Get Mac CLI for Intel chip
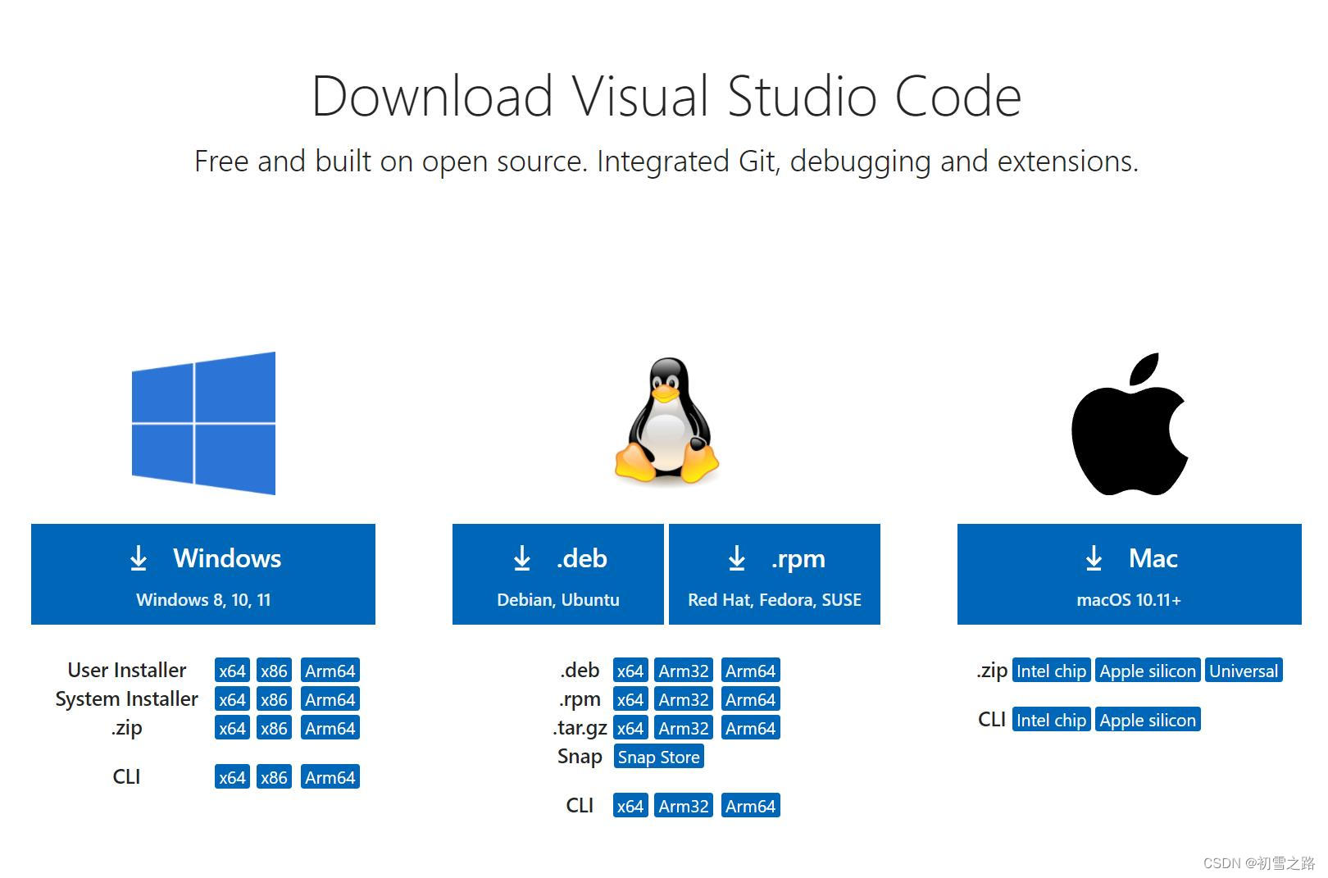Image resolution: width=1328 pixels, height=878 pixels. point(1051,720)
